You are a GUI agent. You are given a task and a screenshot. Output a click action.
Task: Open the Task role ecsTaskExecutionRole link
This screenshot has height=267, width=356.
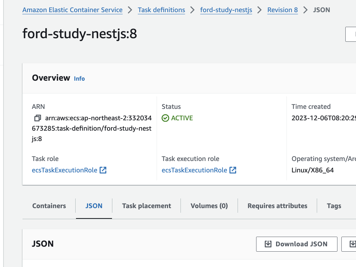pyautogui.click(x=65, y=170)
